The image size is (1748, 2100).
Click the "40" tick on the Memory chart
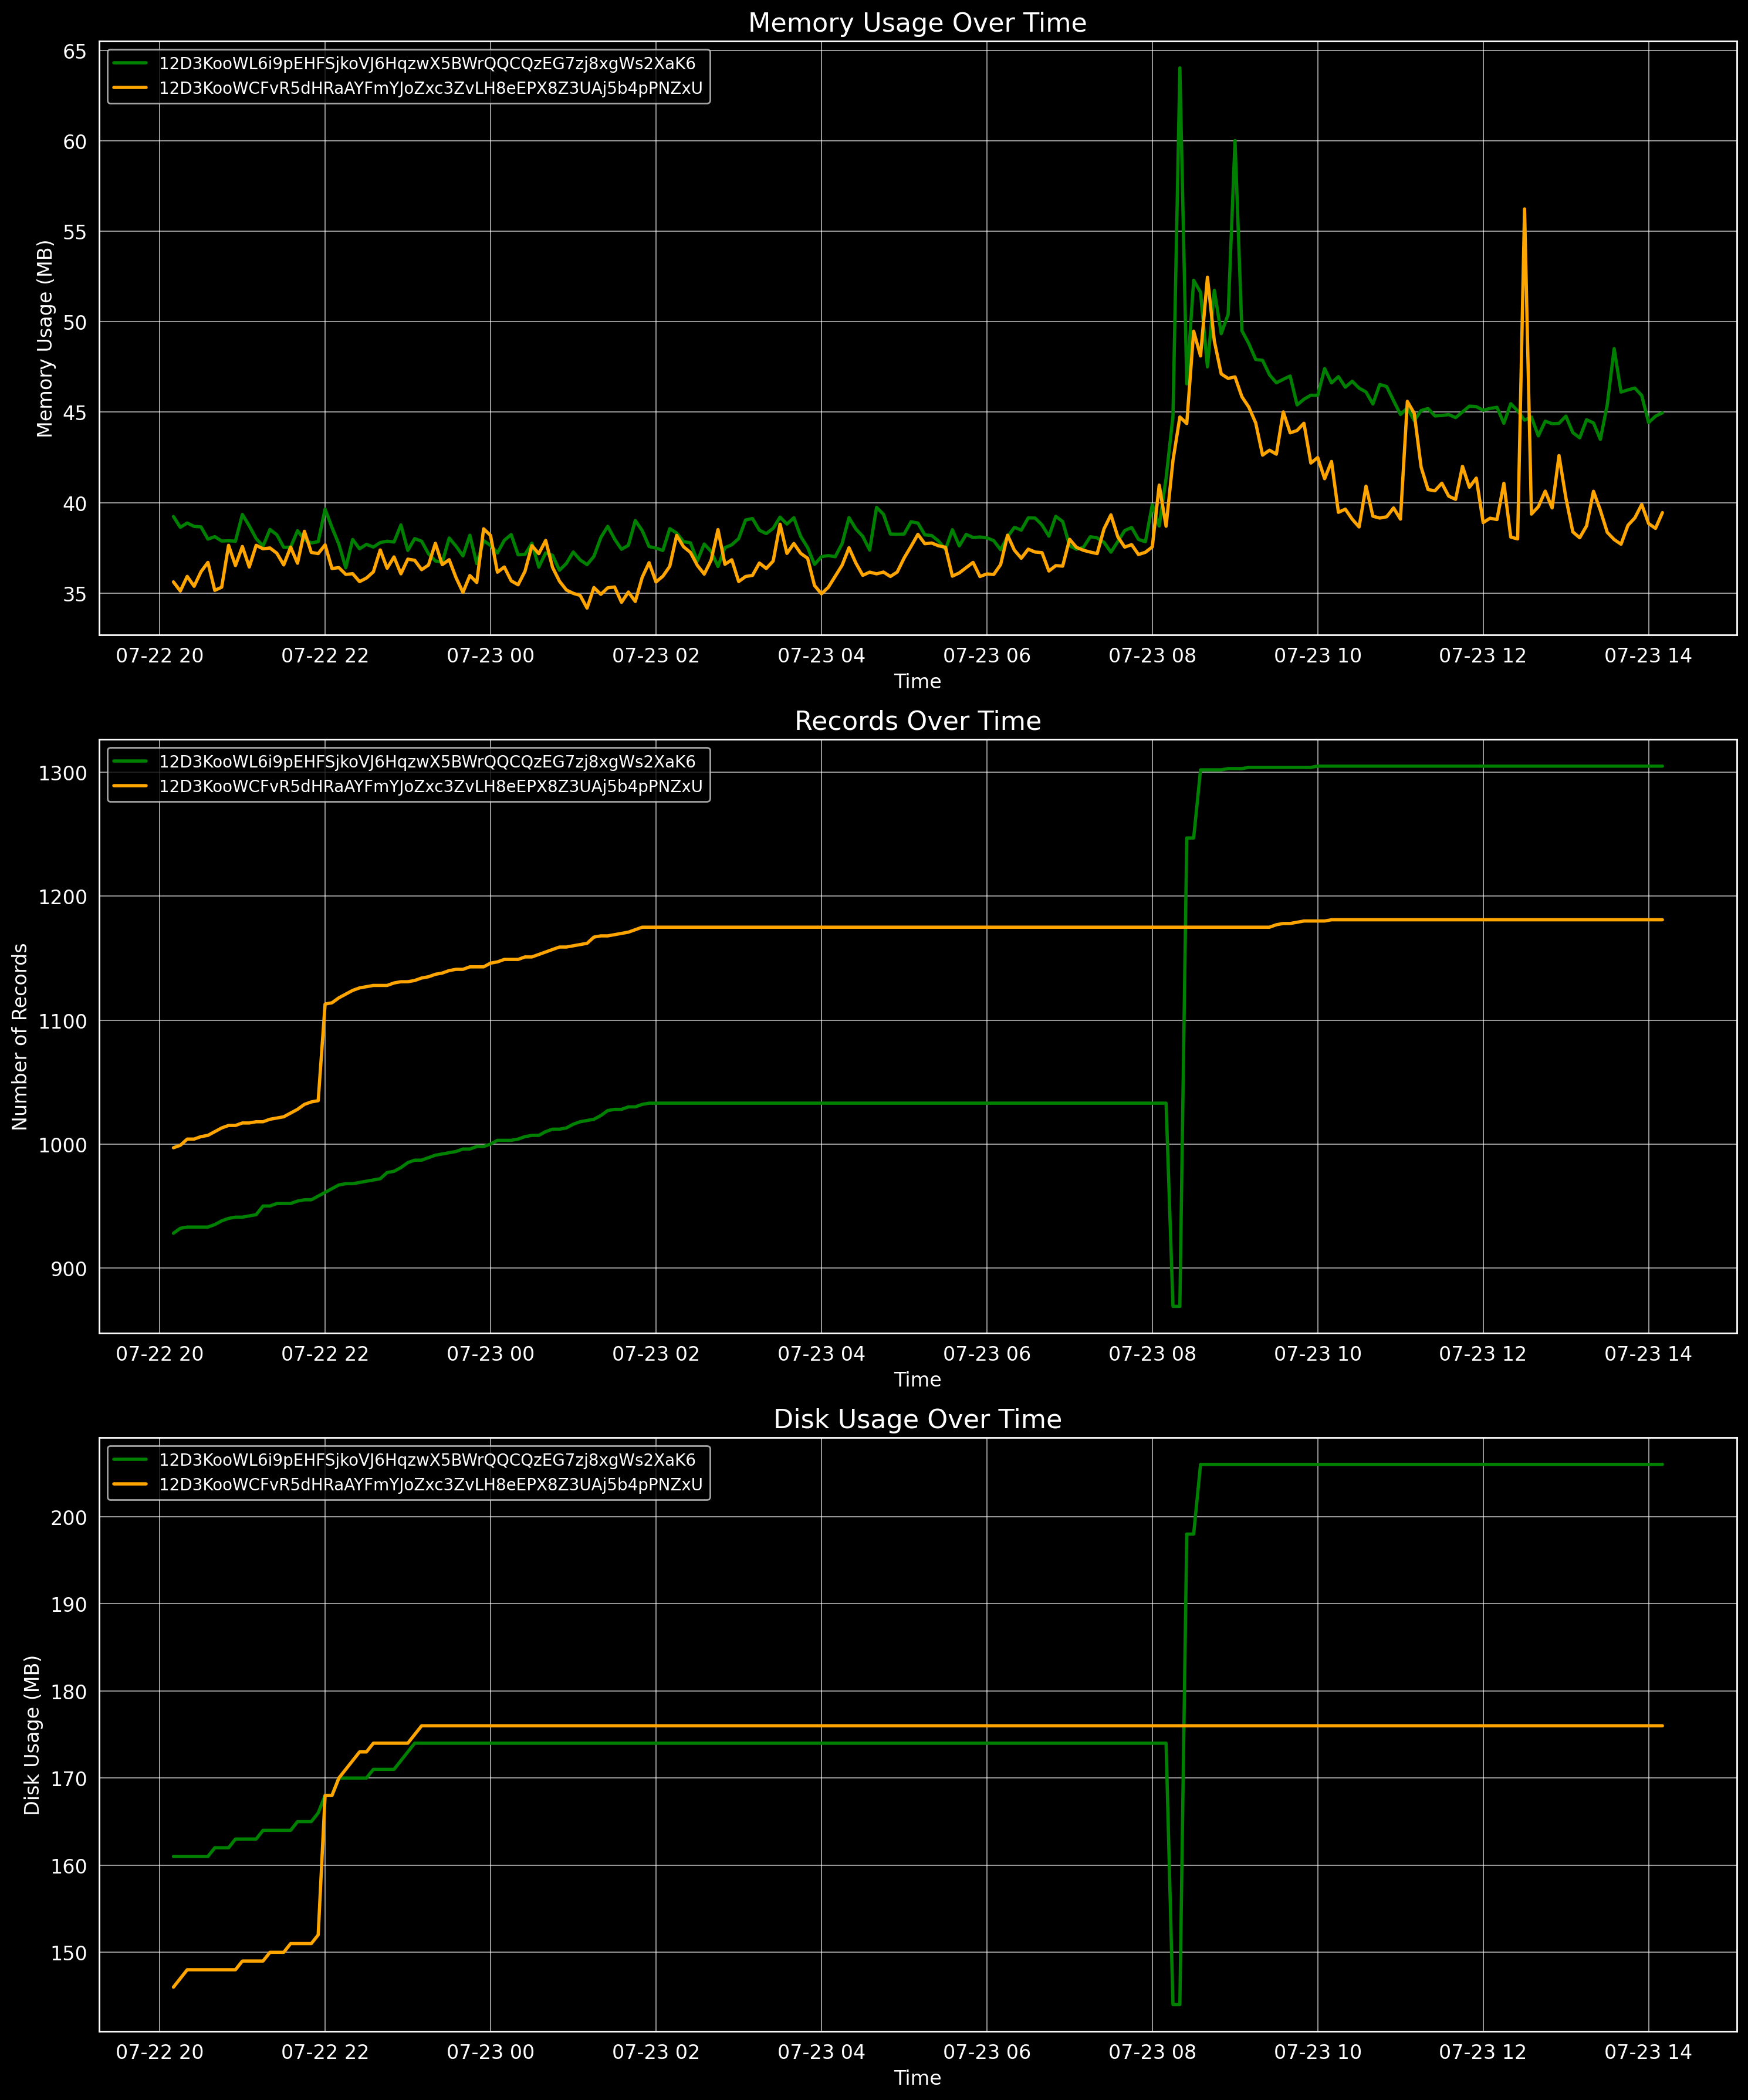75,503
